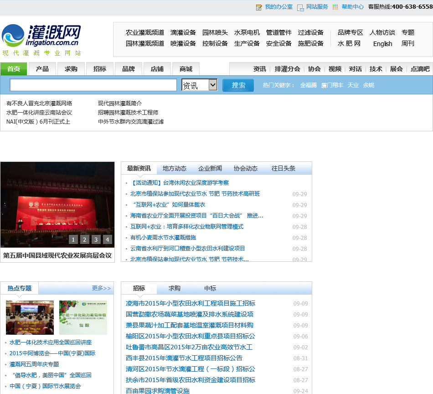Select the 首页 navigation tab
This screenshot has height=394, width=433.
14,69
